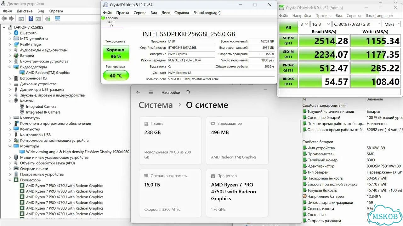Select the Integrated Camera device
The image size is (403, 226).
tap(41, 106)
